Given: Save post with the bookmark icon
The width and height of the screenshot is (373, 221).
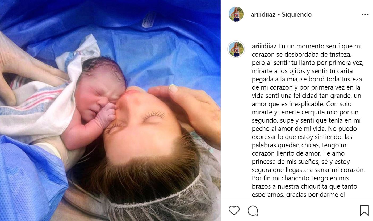Looking at the screenshot, I should tap(364, 210).
